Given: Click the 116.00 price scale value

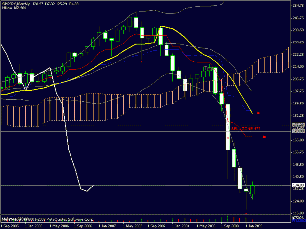Looking at the screenshot, I should [x=298, y=213].
